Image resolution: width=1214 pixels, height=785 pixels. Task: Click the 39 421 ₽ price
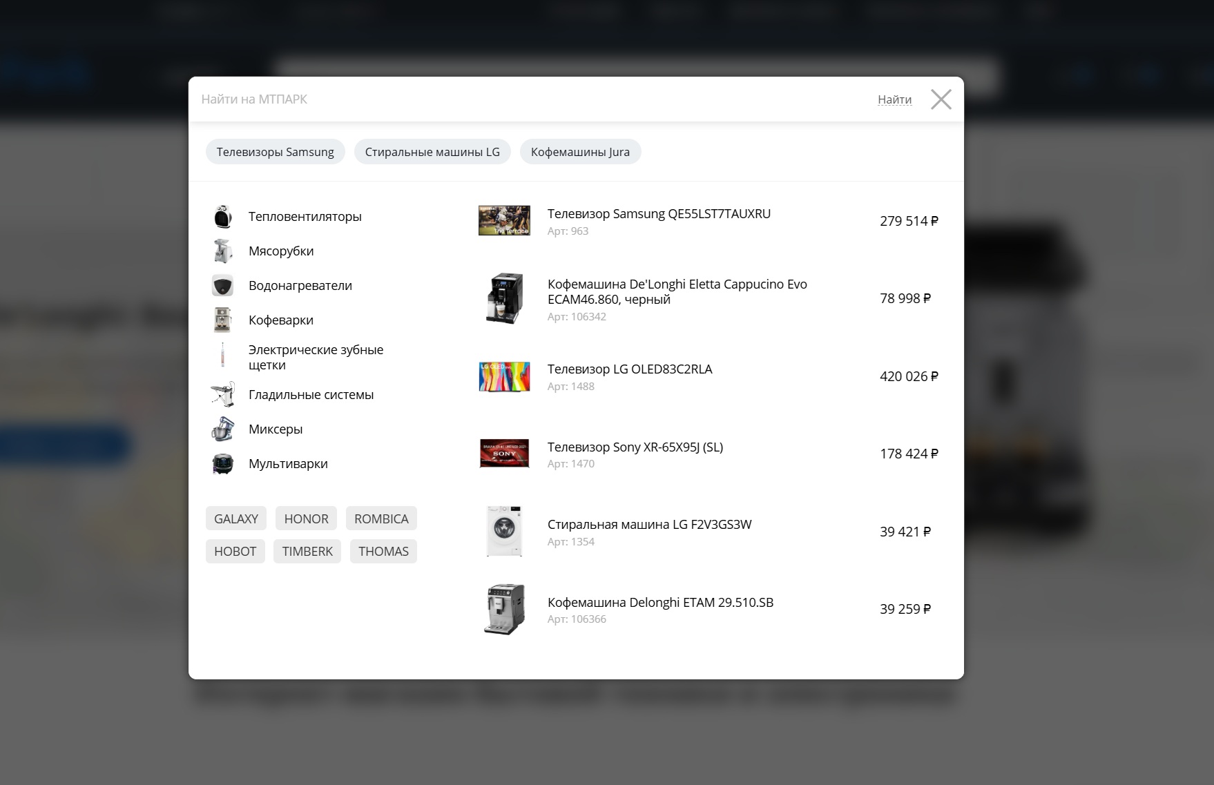pyautogui.click(x=905, y=532)
